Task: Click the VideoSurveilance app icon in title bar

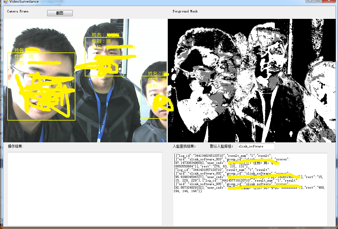Action: (5, 1)
